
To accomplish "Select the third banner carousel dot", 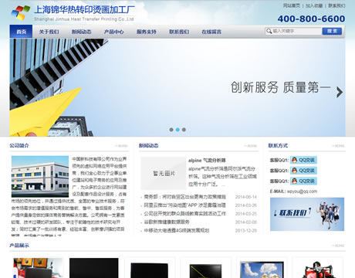I will (x=184, y=130).
